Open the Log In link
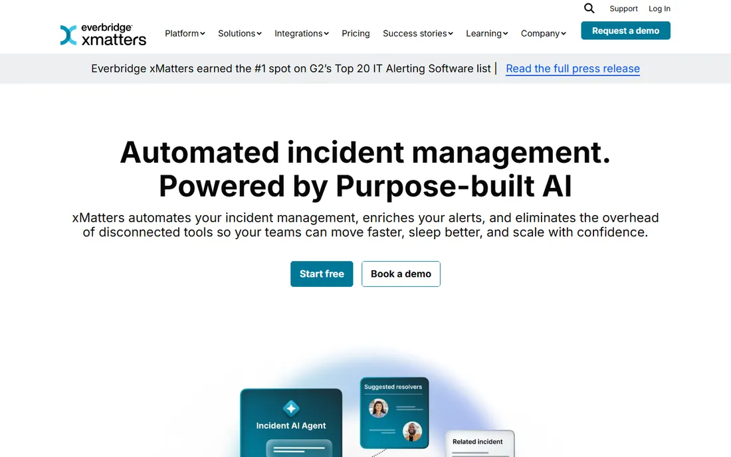731x457 pixels. point(659,9)
